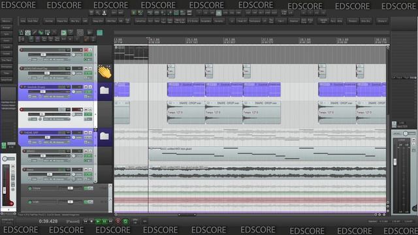Image resolution: width=418 pixels, height=235 pixels.
Task: Adjust the MASTER fader in the right mixer panel
Action: pyautogui.click(x=395, y=161)
